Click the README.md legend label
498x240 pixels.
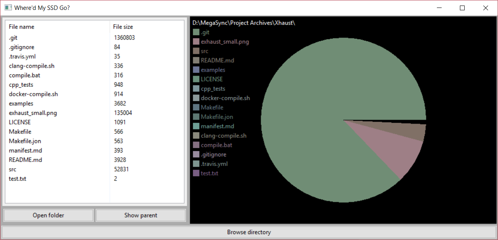217,60
